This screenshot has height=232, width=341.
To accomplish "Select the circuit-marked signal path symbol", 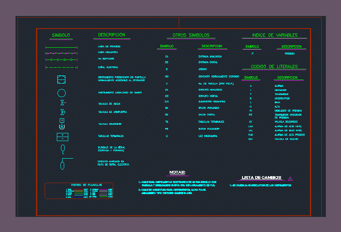I will (63, 163).
